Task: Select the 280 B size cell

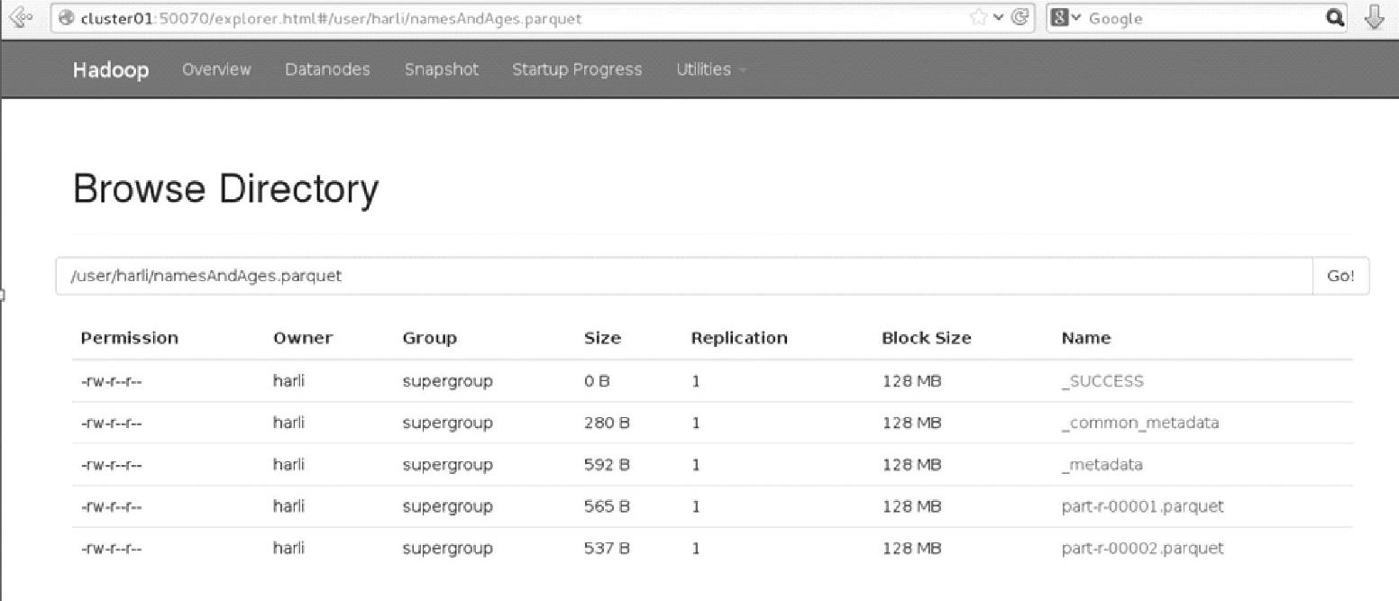Action: tap(607, 423)
